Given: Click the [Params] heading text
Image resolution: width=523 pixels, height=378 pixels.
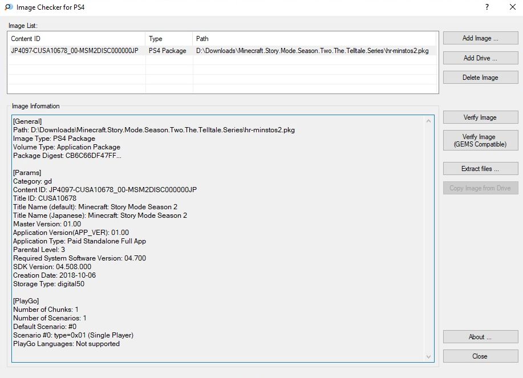Looking at the screenshot, I should pos(27,173).
